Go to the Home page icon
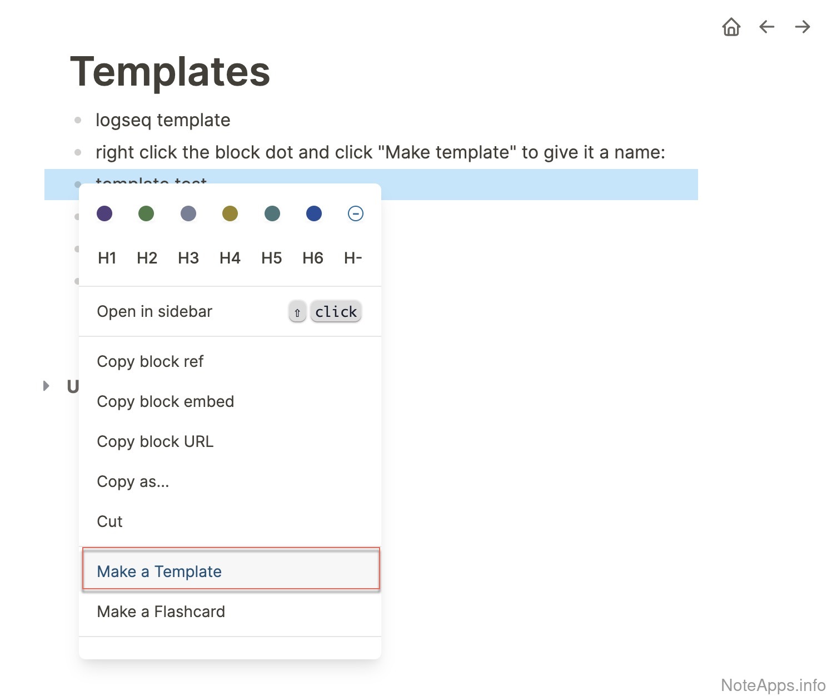This screenshot has width=827, height=696. click(x=731, y=27)
